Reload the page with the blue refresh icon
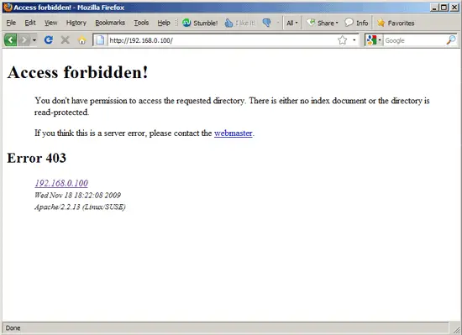462x335 pixels. point(49,39)
